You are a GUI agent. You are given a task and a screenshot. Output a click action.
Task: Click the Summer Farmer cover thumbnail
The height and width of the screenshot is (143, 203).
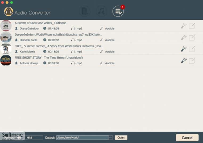6,49
